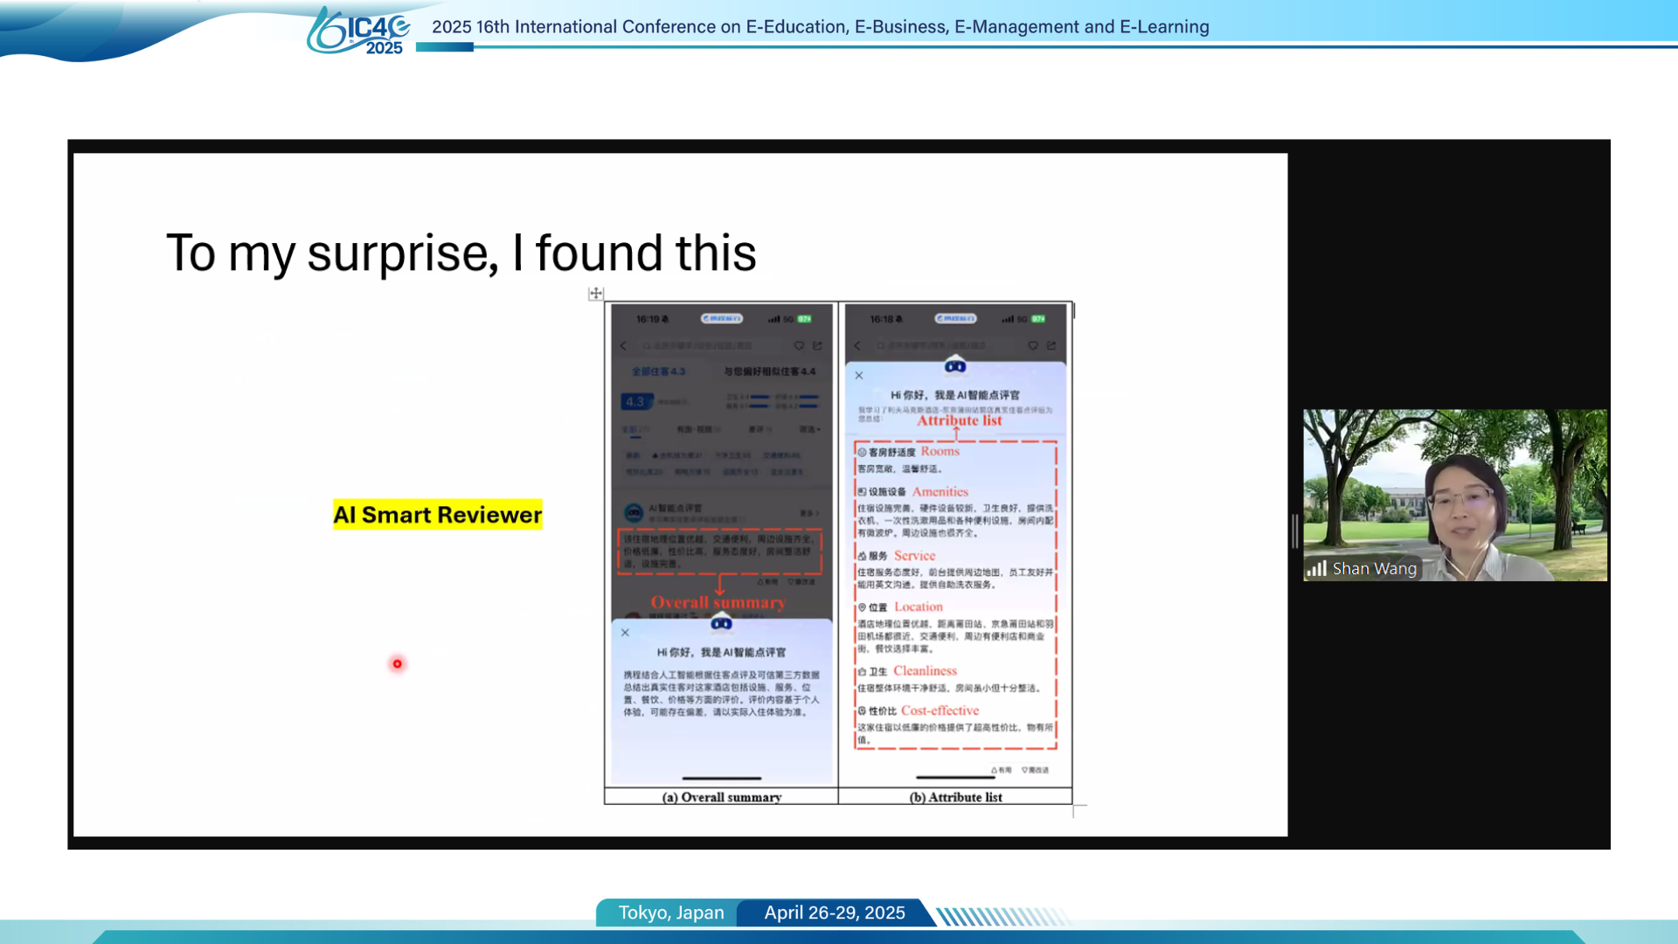
Task: Click back arrow in left phone screenshot
Action: [624, 346]
